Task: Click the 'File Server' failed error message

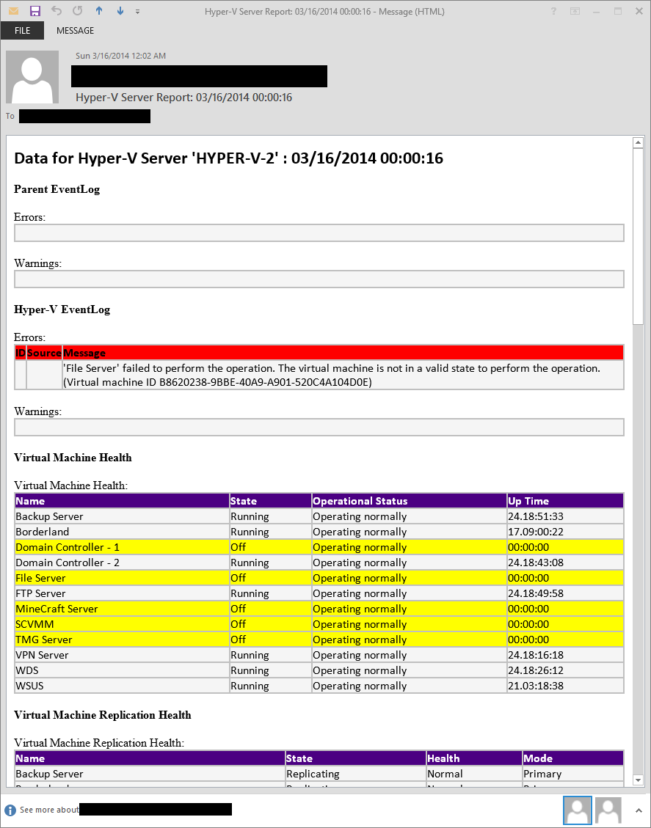Action: (332, 375)
